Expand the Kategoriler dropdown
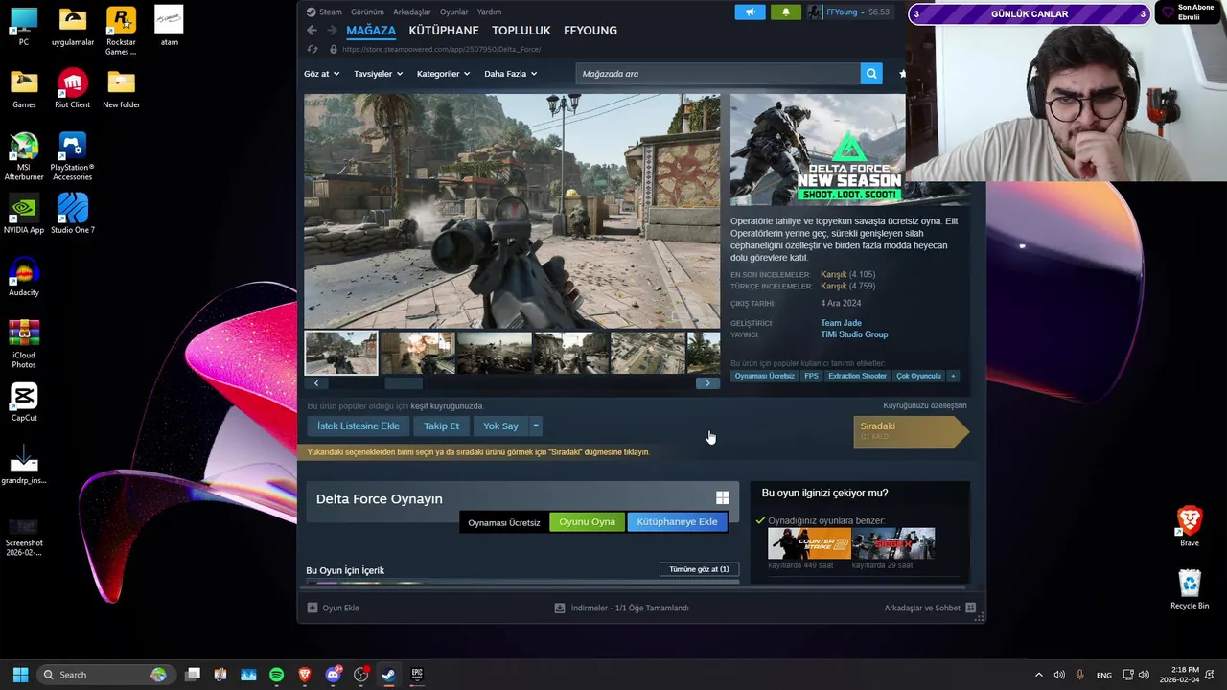Image resolution: width=1227 pixels, height=690 pixels. [443, 74]
